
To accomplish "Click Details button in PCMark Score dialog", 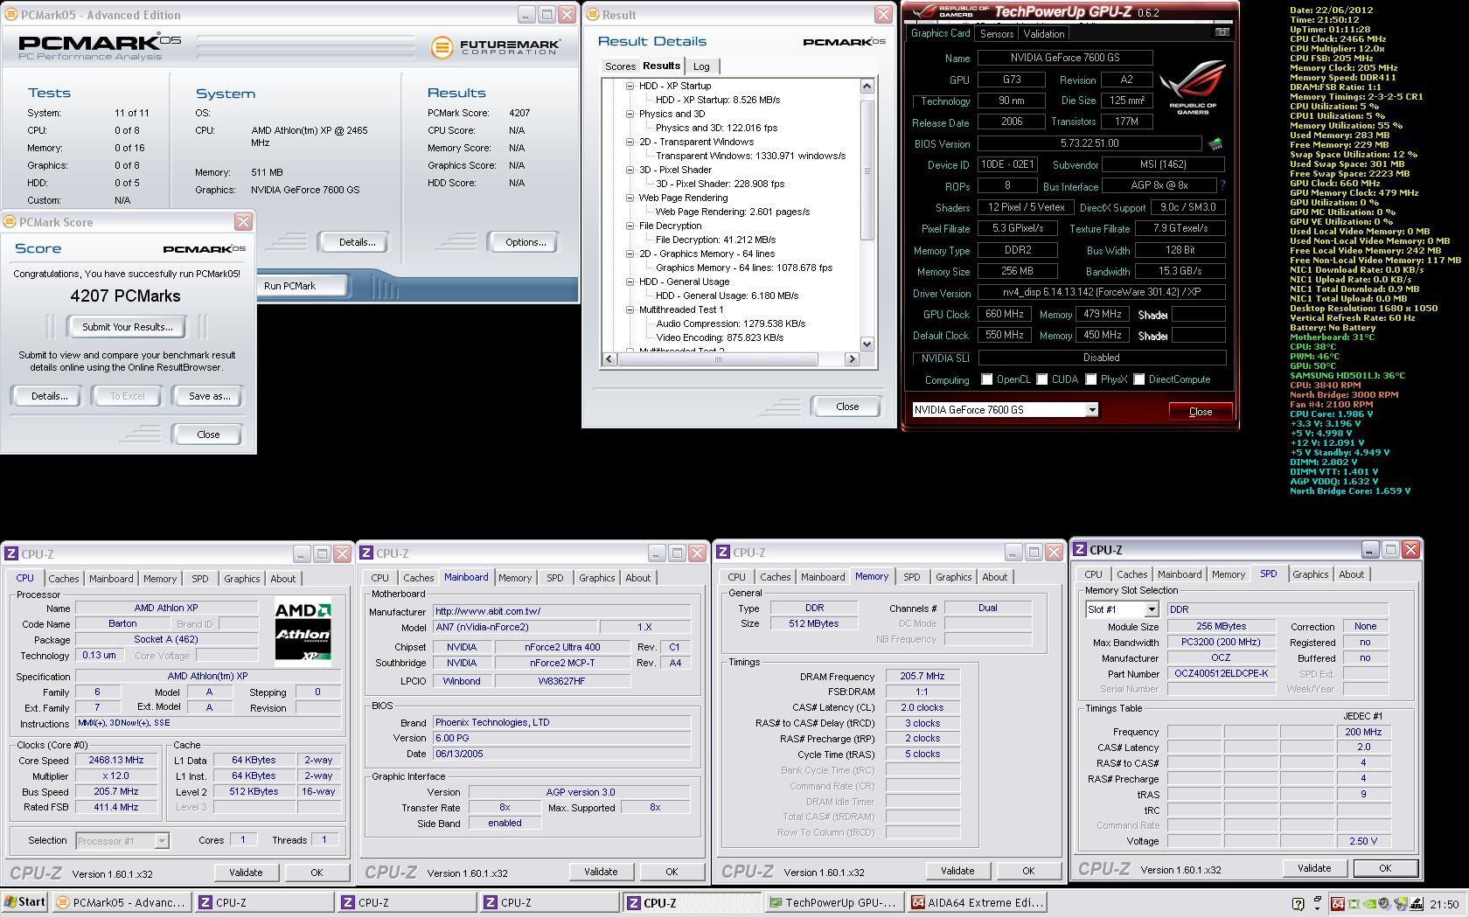I will (x=49, y=396).
